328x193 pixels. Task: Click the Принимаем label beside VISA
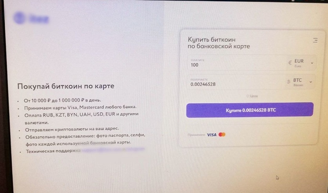pyautogui.click(x=196, y=135)
